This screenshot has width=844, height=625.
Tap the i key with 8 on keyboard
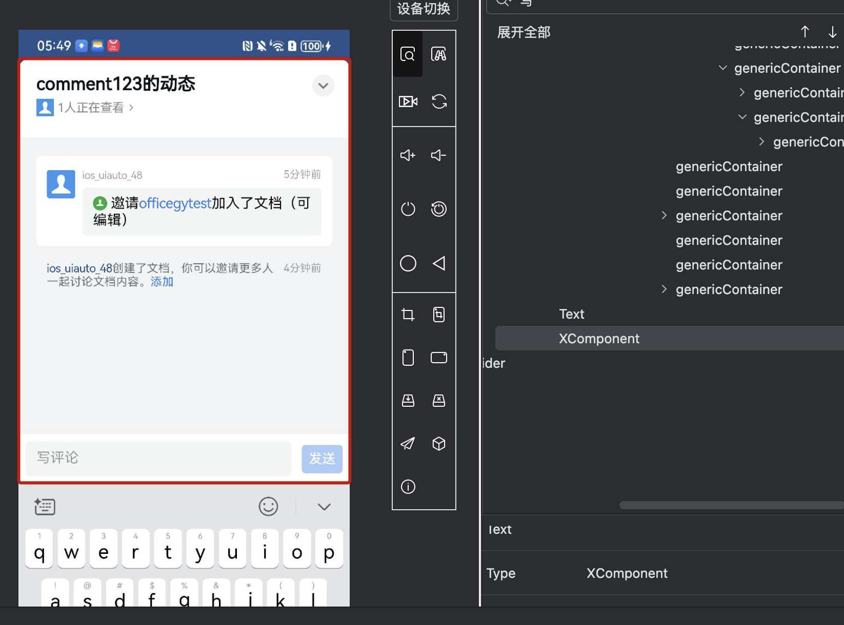pyautogui.click(x=265, y=548)
